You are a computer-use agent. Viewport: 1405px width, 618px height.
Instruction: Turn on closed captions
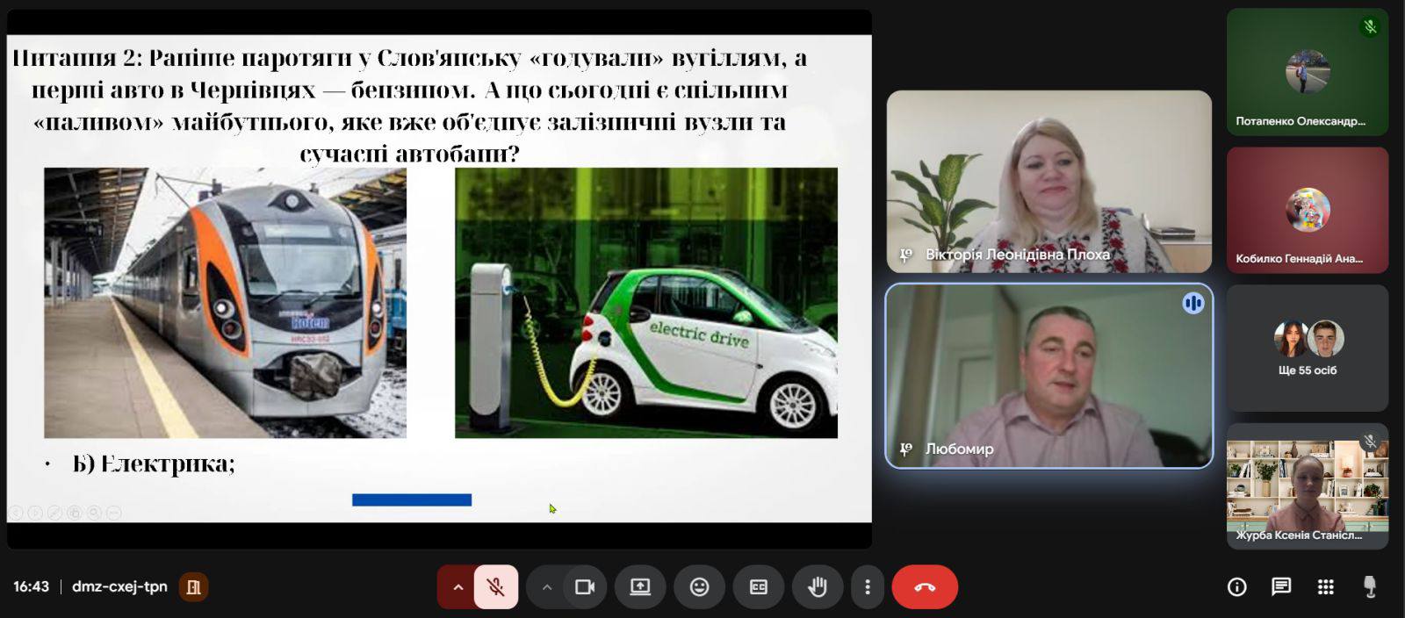click(758, 587)
